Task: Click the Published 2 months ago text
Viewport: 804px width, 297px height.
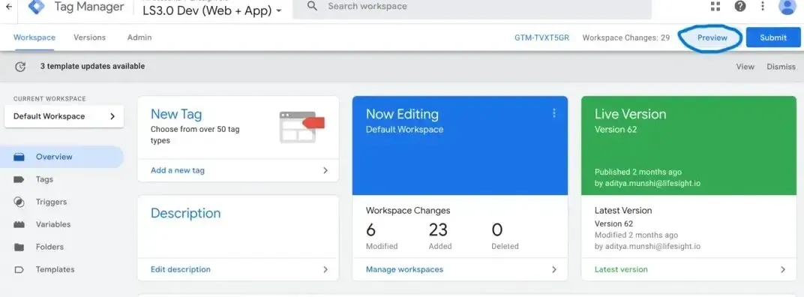Action: point(637,172)
